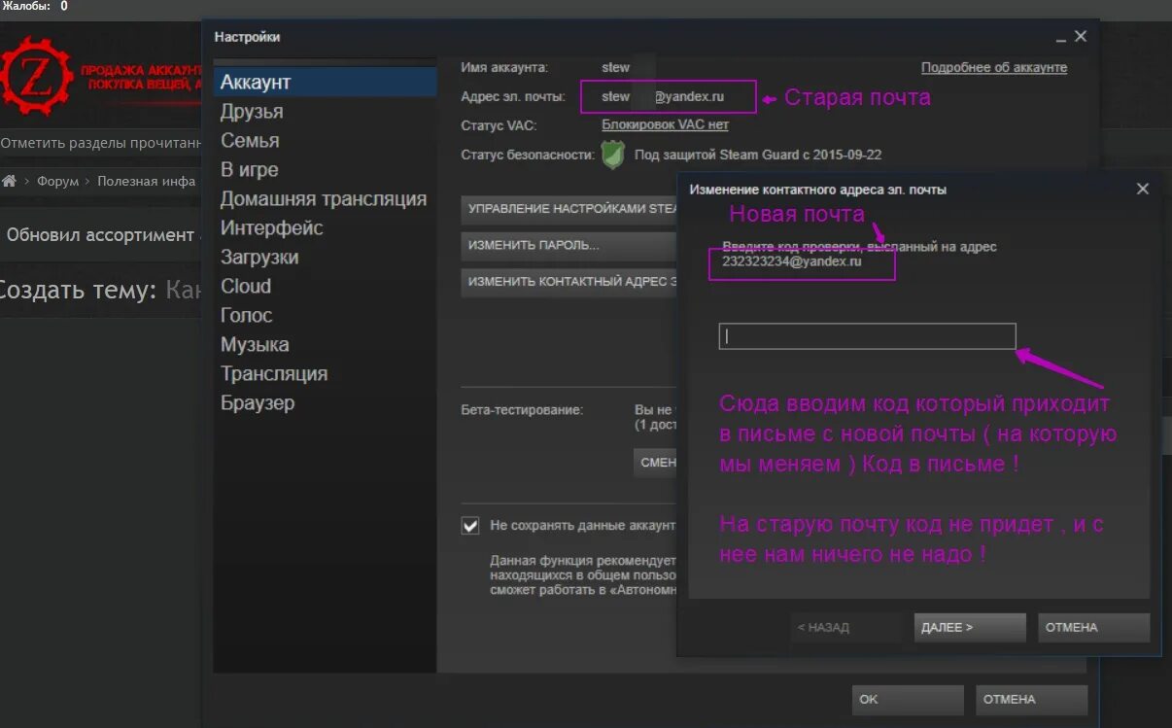Click Изменение контактного адреса dialog title
This screenshot has height=728, width=1172.
817,190
